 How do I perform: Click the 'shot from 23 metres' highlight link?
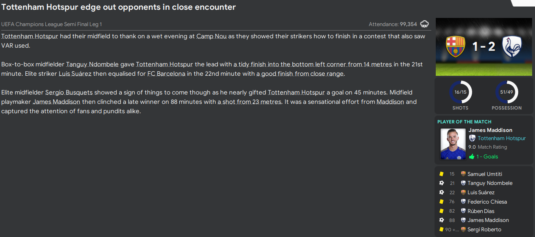pyautogui.click(x=250, y=102)
